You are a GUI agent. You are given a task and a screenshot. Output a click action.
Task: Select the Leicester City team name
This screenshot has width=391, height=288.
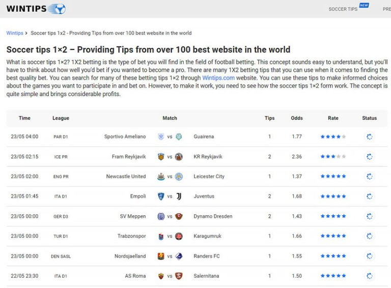[x=209, y=177]
